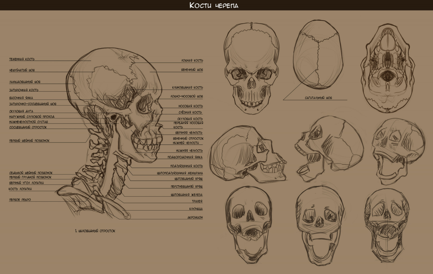Viewport: 433px width, 274px height.
Task: Click the label 'Акромион'
Action: click(x=195, y=217)
